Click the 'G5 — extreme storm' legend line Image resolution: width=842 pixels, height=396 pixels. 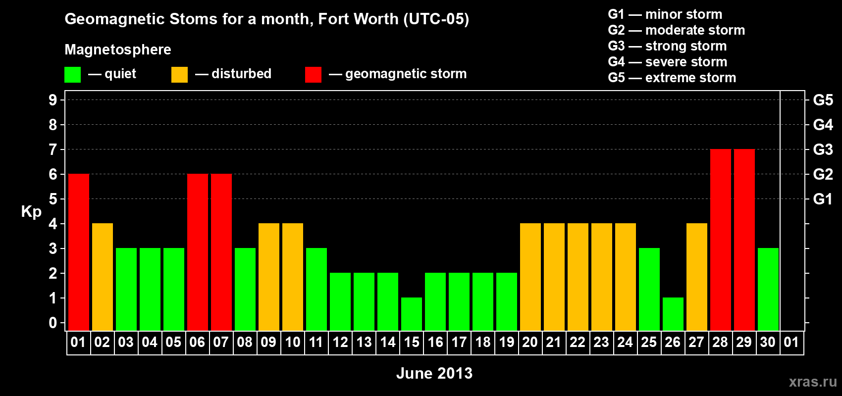[x=672, y=78]
